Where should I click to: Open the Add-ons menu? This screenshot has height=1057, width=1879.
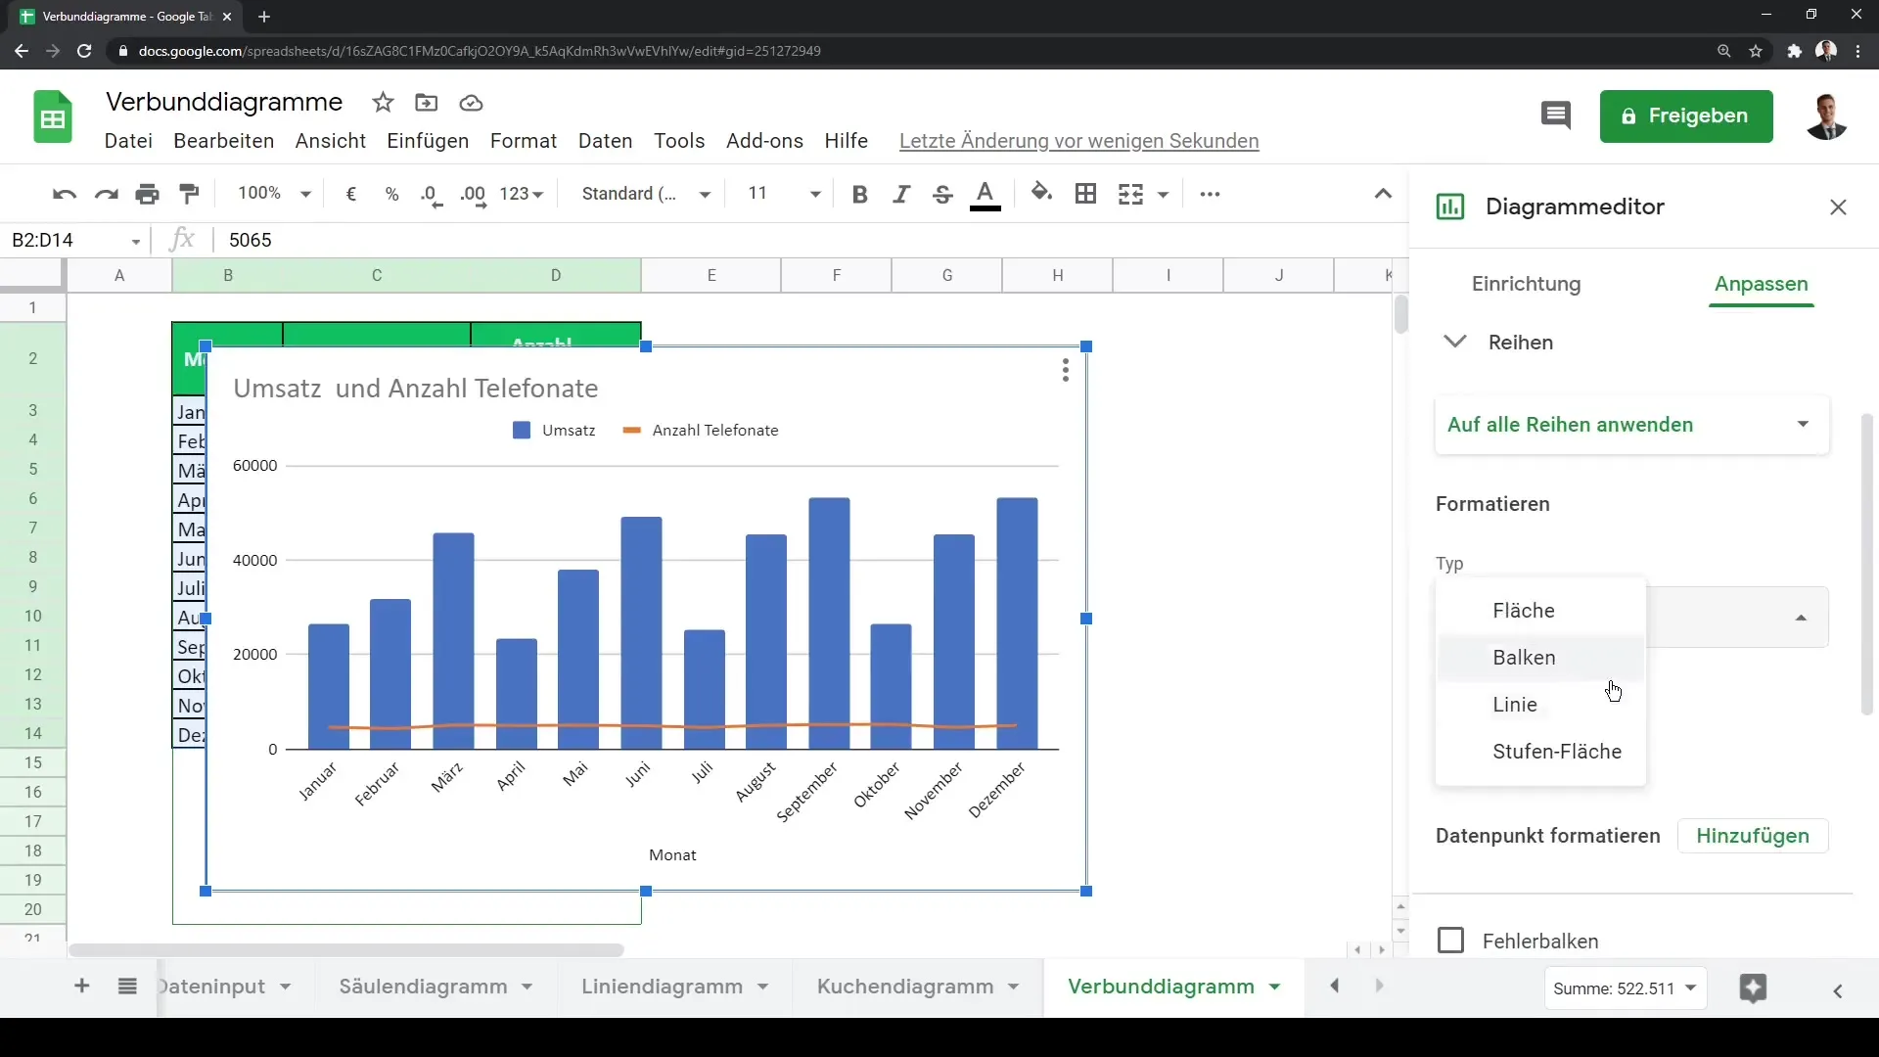(x=764, y=141)
